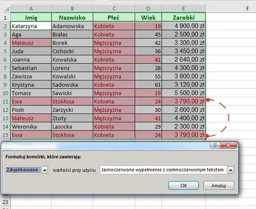This screenshot has height=209, width=256.
Task: Select the cell Piotr
Action: click(31, 110)
